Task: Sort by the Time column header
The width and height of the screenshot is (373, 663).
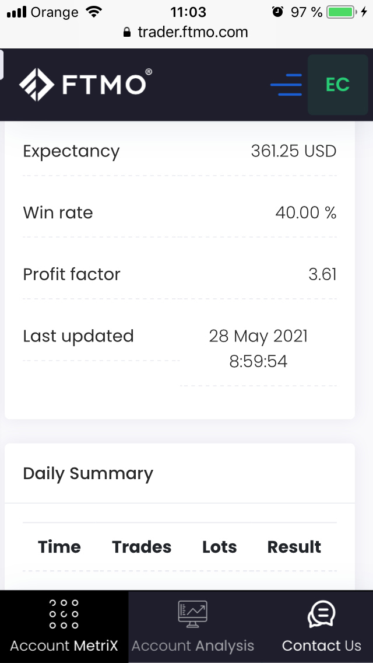Action: coord(59,547)
